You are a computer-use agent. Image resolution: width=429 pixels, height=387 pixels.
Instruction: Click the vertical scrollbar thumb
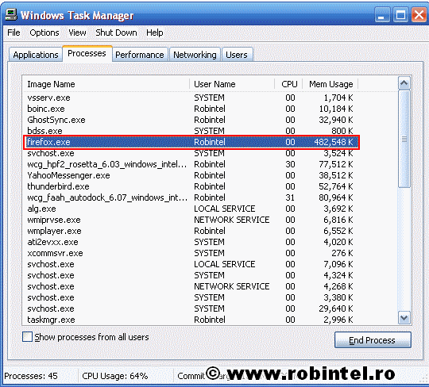(404, 139)
